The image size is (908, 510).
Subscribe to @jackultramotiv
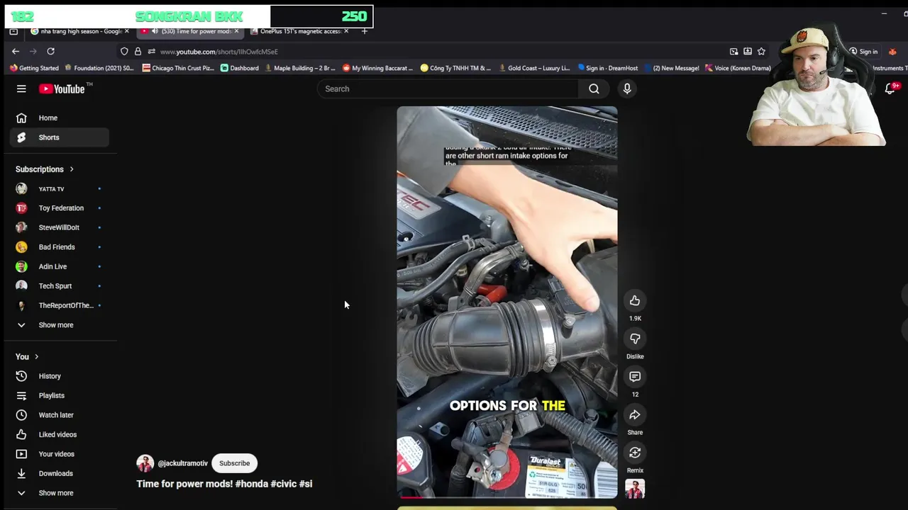pos(234,463)
